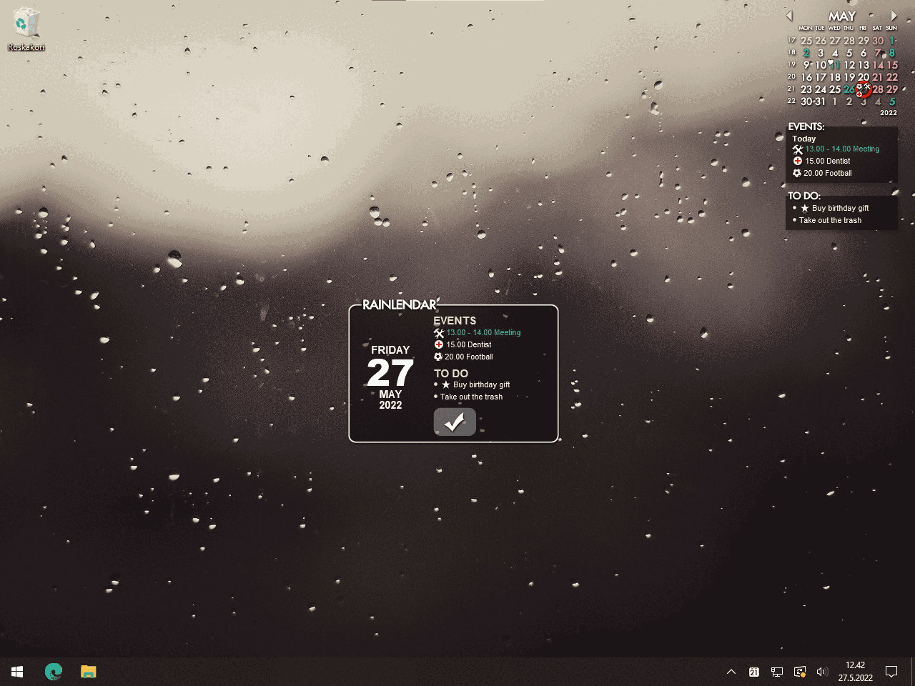Select date 13 in the May calendar

[864, 65]
